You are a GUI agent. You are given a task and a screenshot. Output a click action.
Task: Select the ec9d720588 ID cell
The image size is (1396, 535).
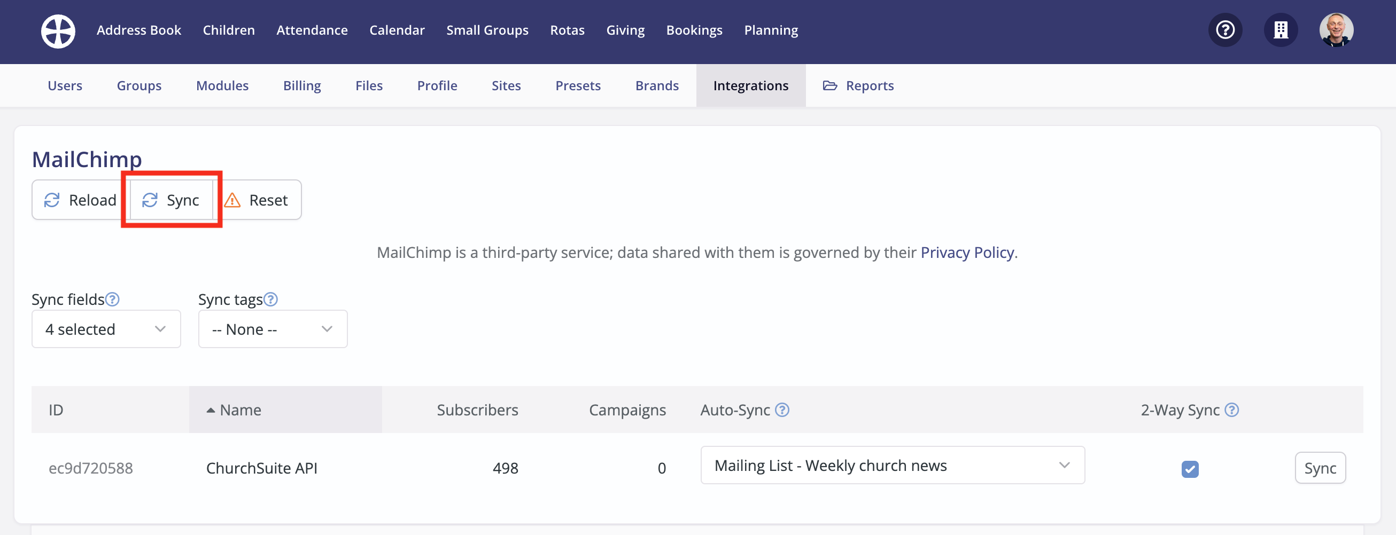[90, 468]
